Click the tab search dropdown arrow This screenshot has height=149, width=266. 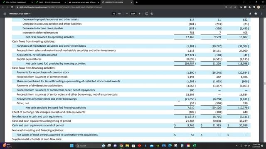pyautogui.click(x=244, y=2)
